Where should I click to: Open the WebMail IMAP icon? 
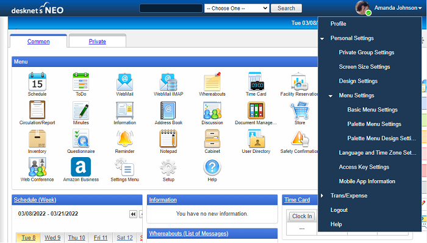(x=168, y=82)
